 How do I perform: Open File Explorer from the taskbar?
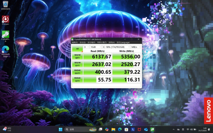point(113,129)
